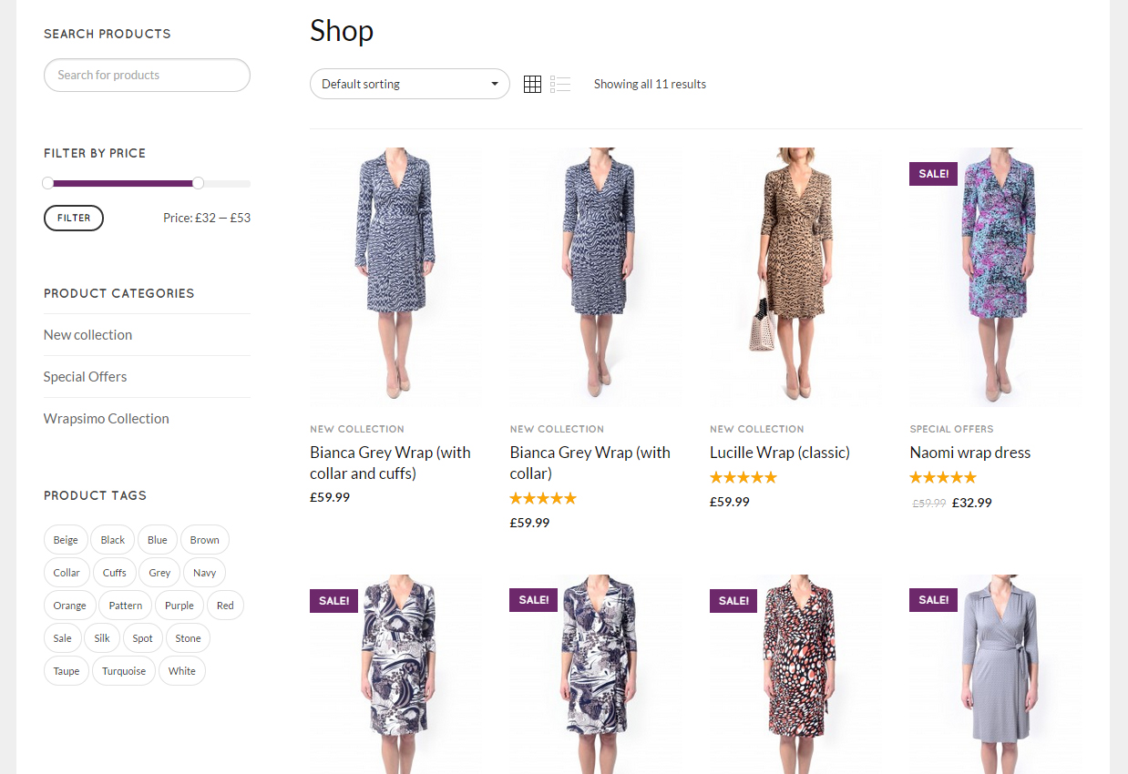Screen dimensions: 1128x774
Task: Select the Beige product tag
Action: point(66,540)
